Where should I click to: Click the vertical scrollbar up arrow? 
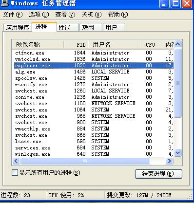click(178, 44)
